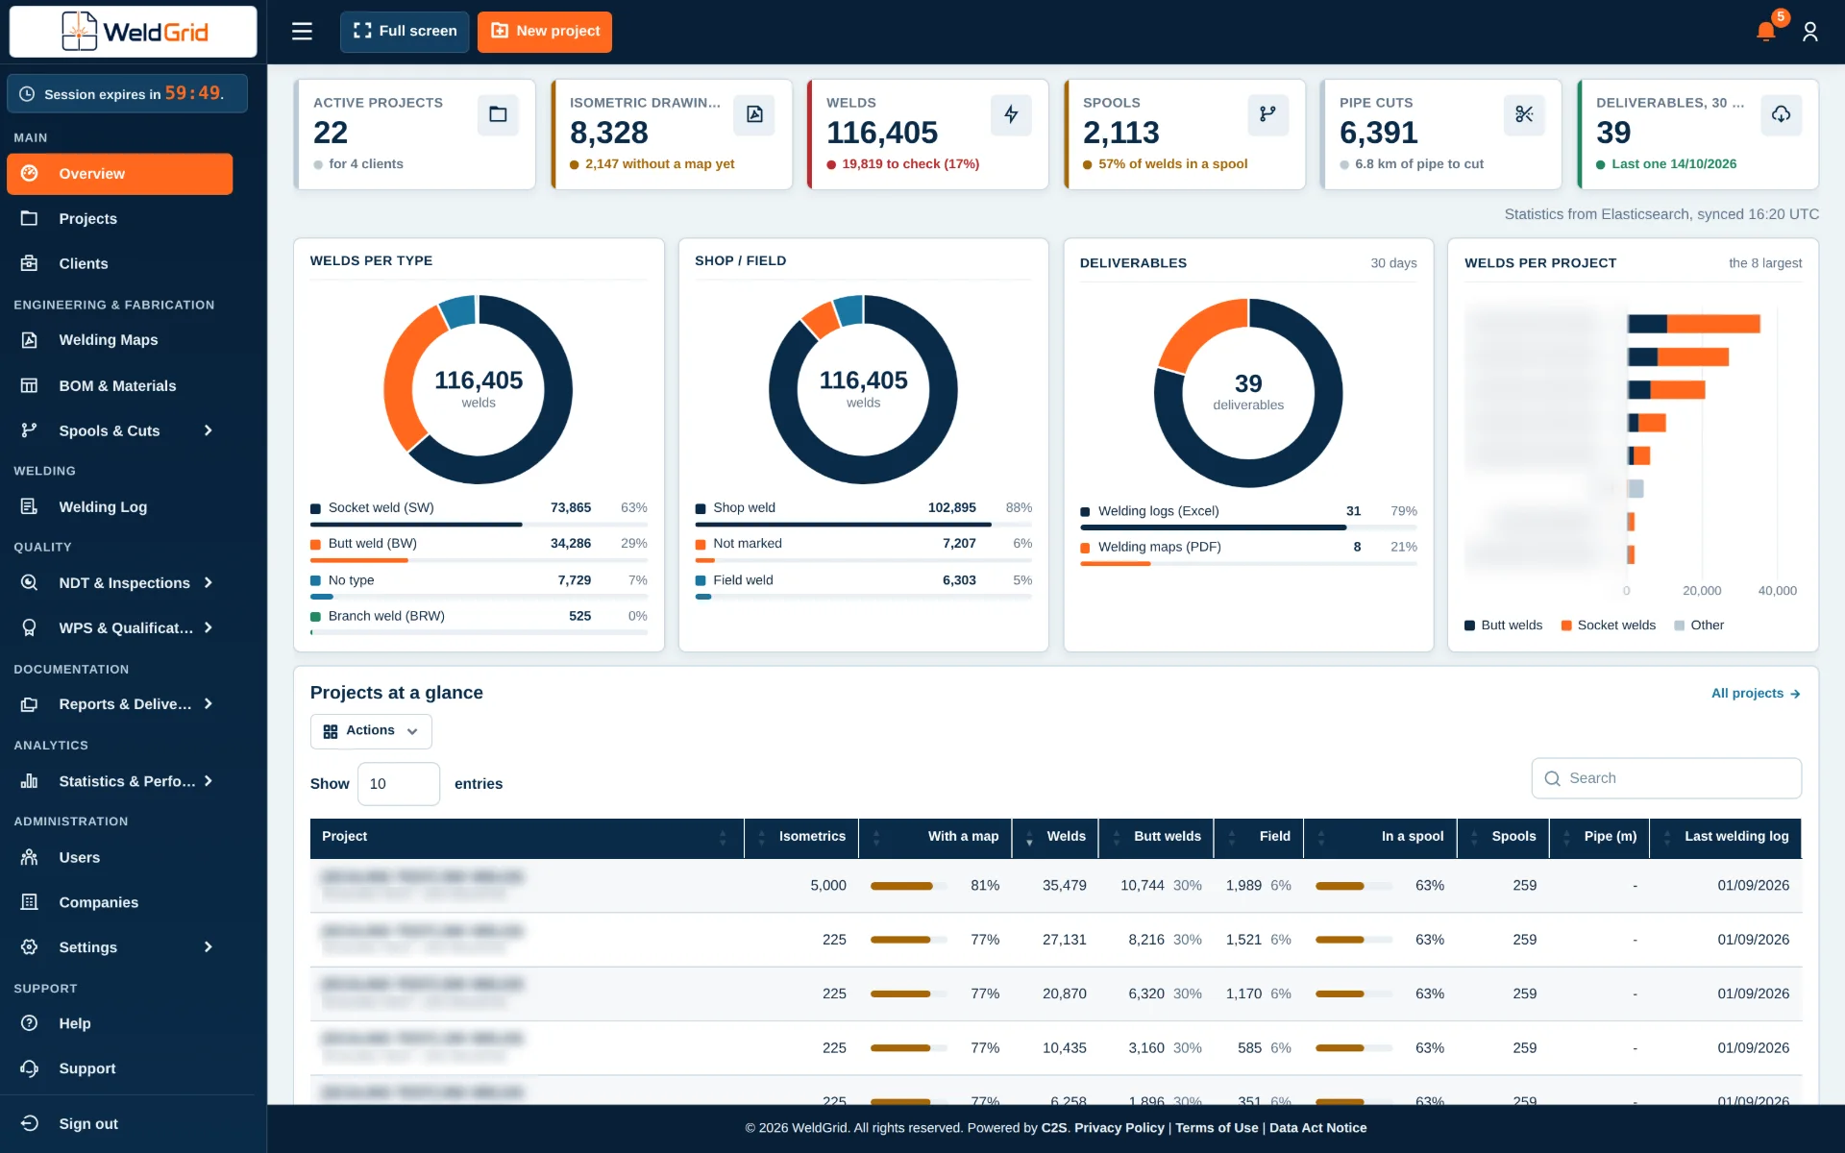Click the Spools branch icon
This screenshot has height=1153, width=1845.
pos(1267,114)
